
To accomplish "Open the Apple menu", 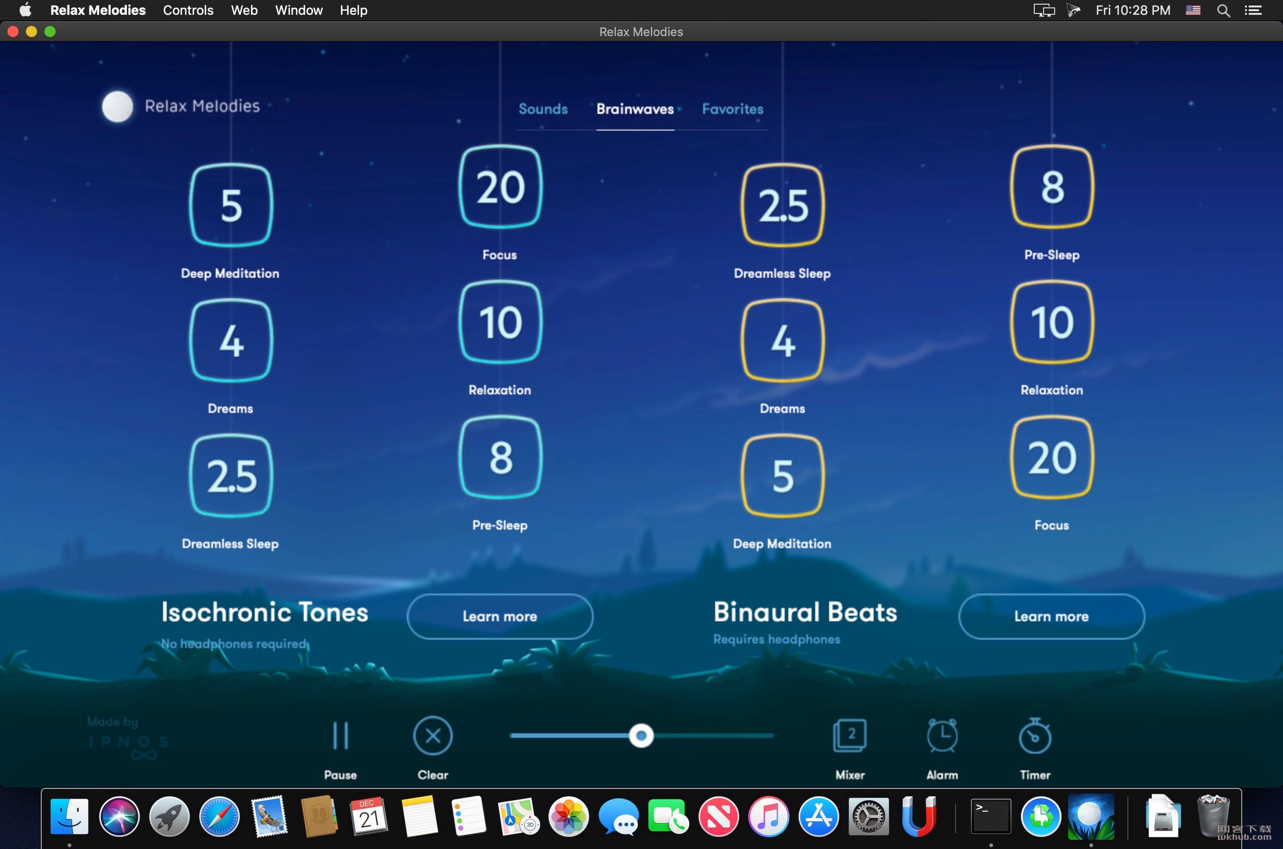I will click(x=25, y=10).
